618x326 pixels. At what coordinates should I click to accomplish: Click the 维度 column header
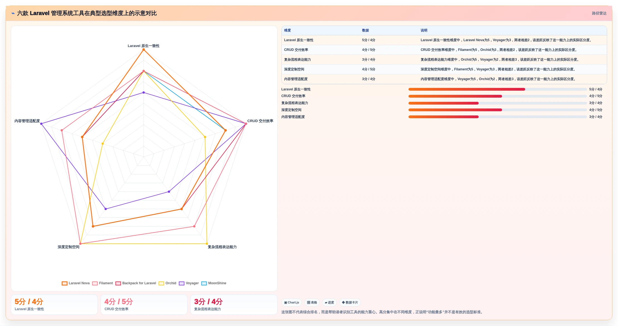[288, 30]
